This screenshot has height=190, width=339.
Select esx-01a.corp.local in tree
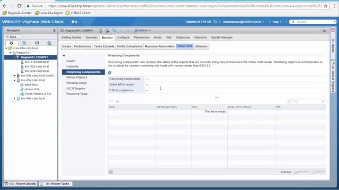(x=37, y=62)
